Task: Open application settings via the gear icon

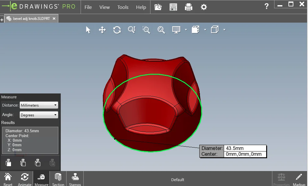Action: coord(203,7)
